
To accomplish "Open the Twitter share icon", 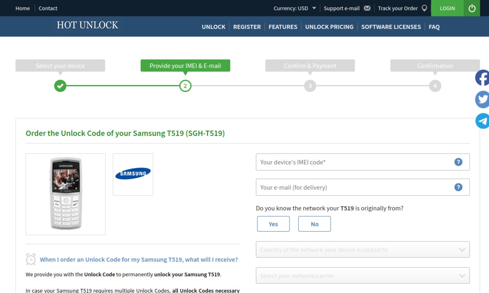I will point(482,100).
